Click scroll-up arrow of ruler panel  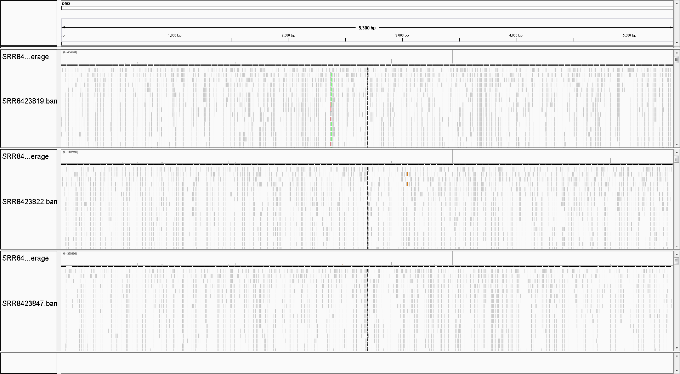pyautogui.click(x=677, y=3)
